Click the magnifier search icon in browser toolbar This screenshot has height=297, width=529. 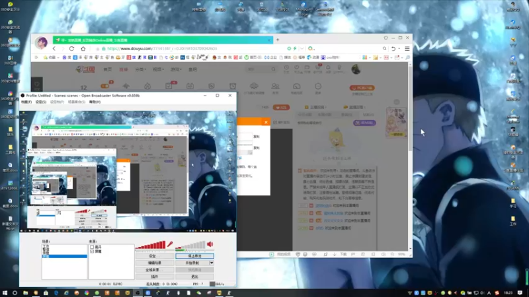click(x=384, y=48)
